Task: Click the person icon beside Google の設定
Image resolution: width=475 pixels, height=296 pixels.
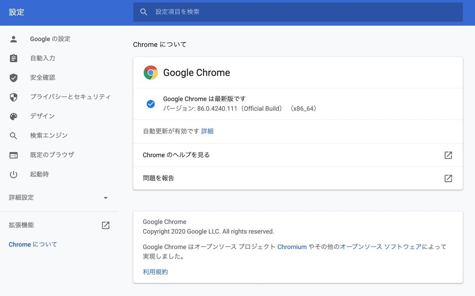Action: 13,39
